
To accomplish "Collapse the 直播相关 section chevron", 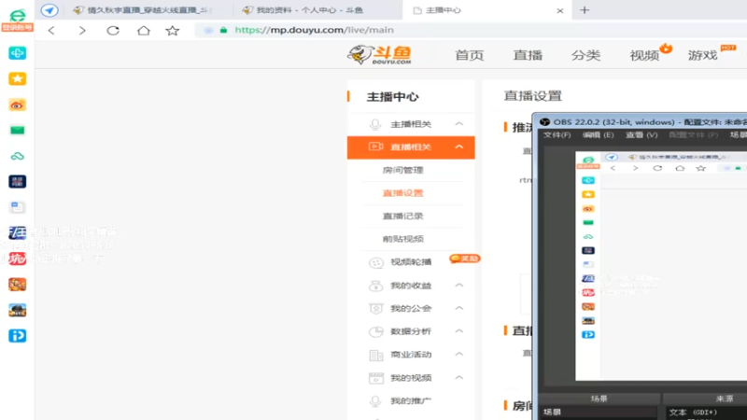I will coord(458,147).
